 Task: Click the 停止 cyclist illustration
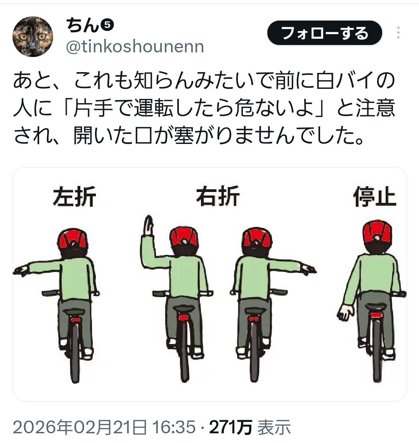pyautogui.click(x=372, y=301)
